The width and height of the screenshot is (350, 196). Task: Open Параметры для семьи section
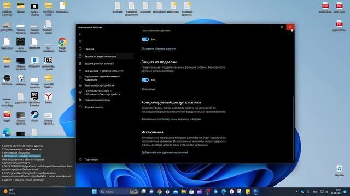click(97, 100)
